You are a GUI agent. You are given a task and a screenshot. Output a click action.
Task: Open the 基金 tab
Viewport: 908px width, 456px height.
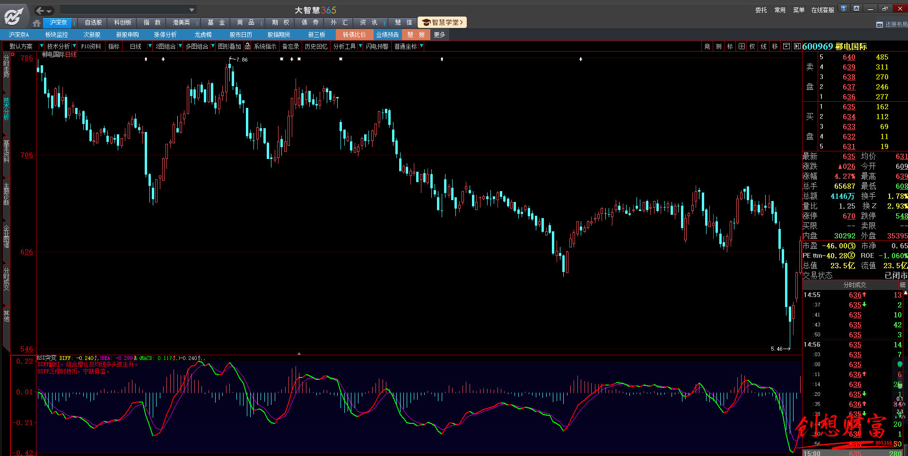(216, 22)
